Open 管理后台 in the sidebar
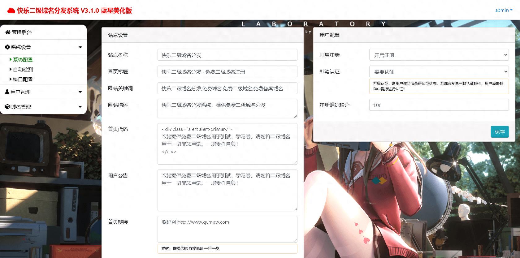 43,32
